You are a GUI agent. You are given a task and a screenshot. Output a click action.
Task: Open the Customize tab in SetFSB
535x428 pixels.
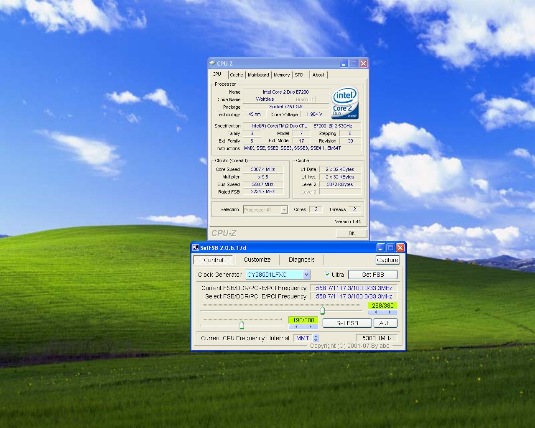[x=257, y=260]
